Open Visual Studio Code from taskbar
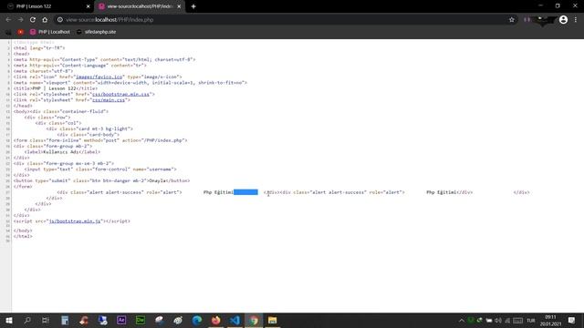Viewport: 584px width, 328px height. pos(235,320)
